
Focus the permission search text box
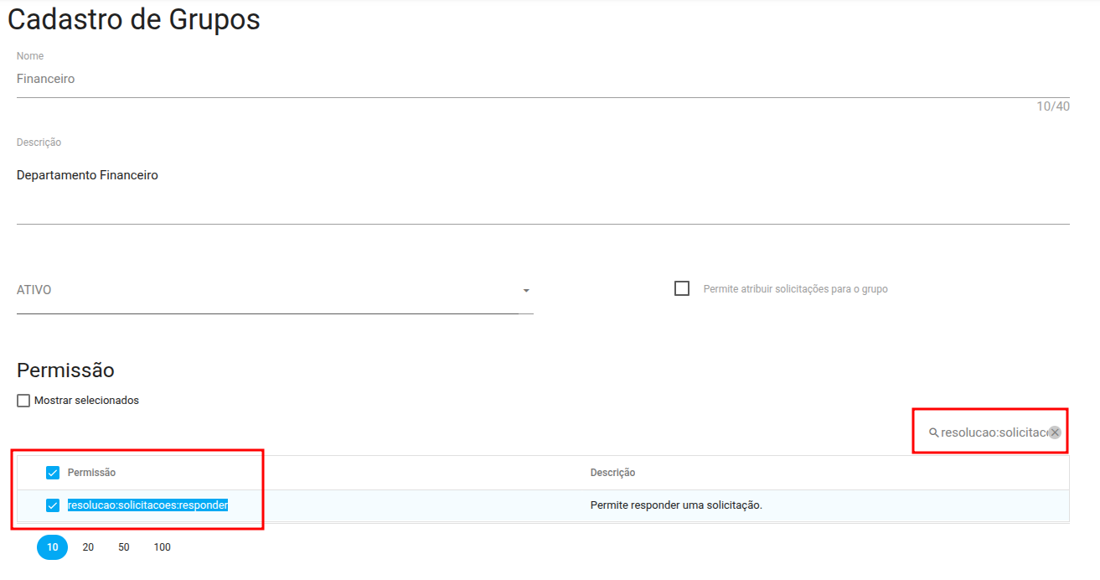tap(993, 432)
